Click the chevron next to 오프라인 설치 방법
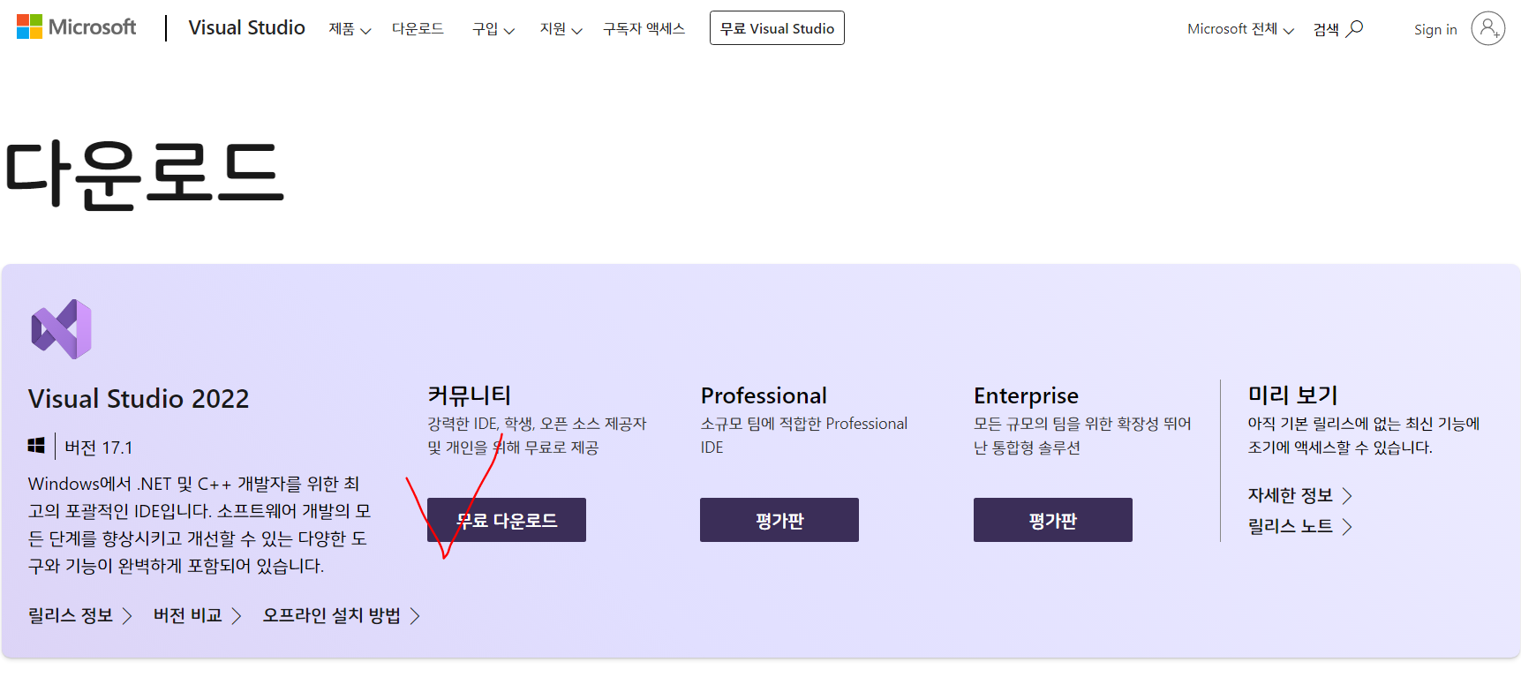 pos(415,616)
